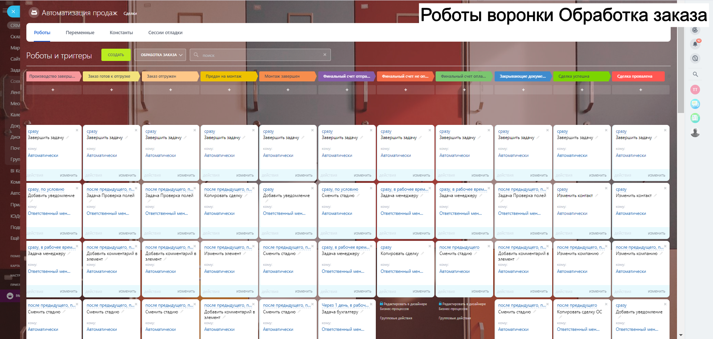Open CRM in the left menu
Screen dimensions: 713x339
15,26
